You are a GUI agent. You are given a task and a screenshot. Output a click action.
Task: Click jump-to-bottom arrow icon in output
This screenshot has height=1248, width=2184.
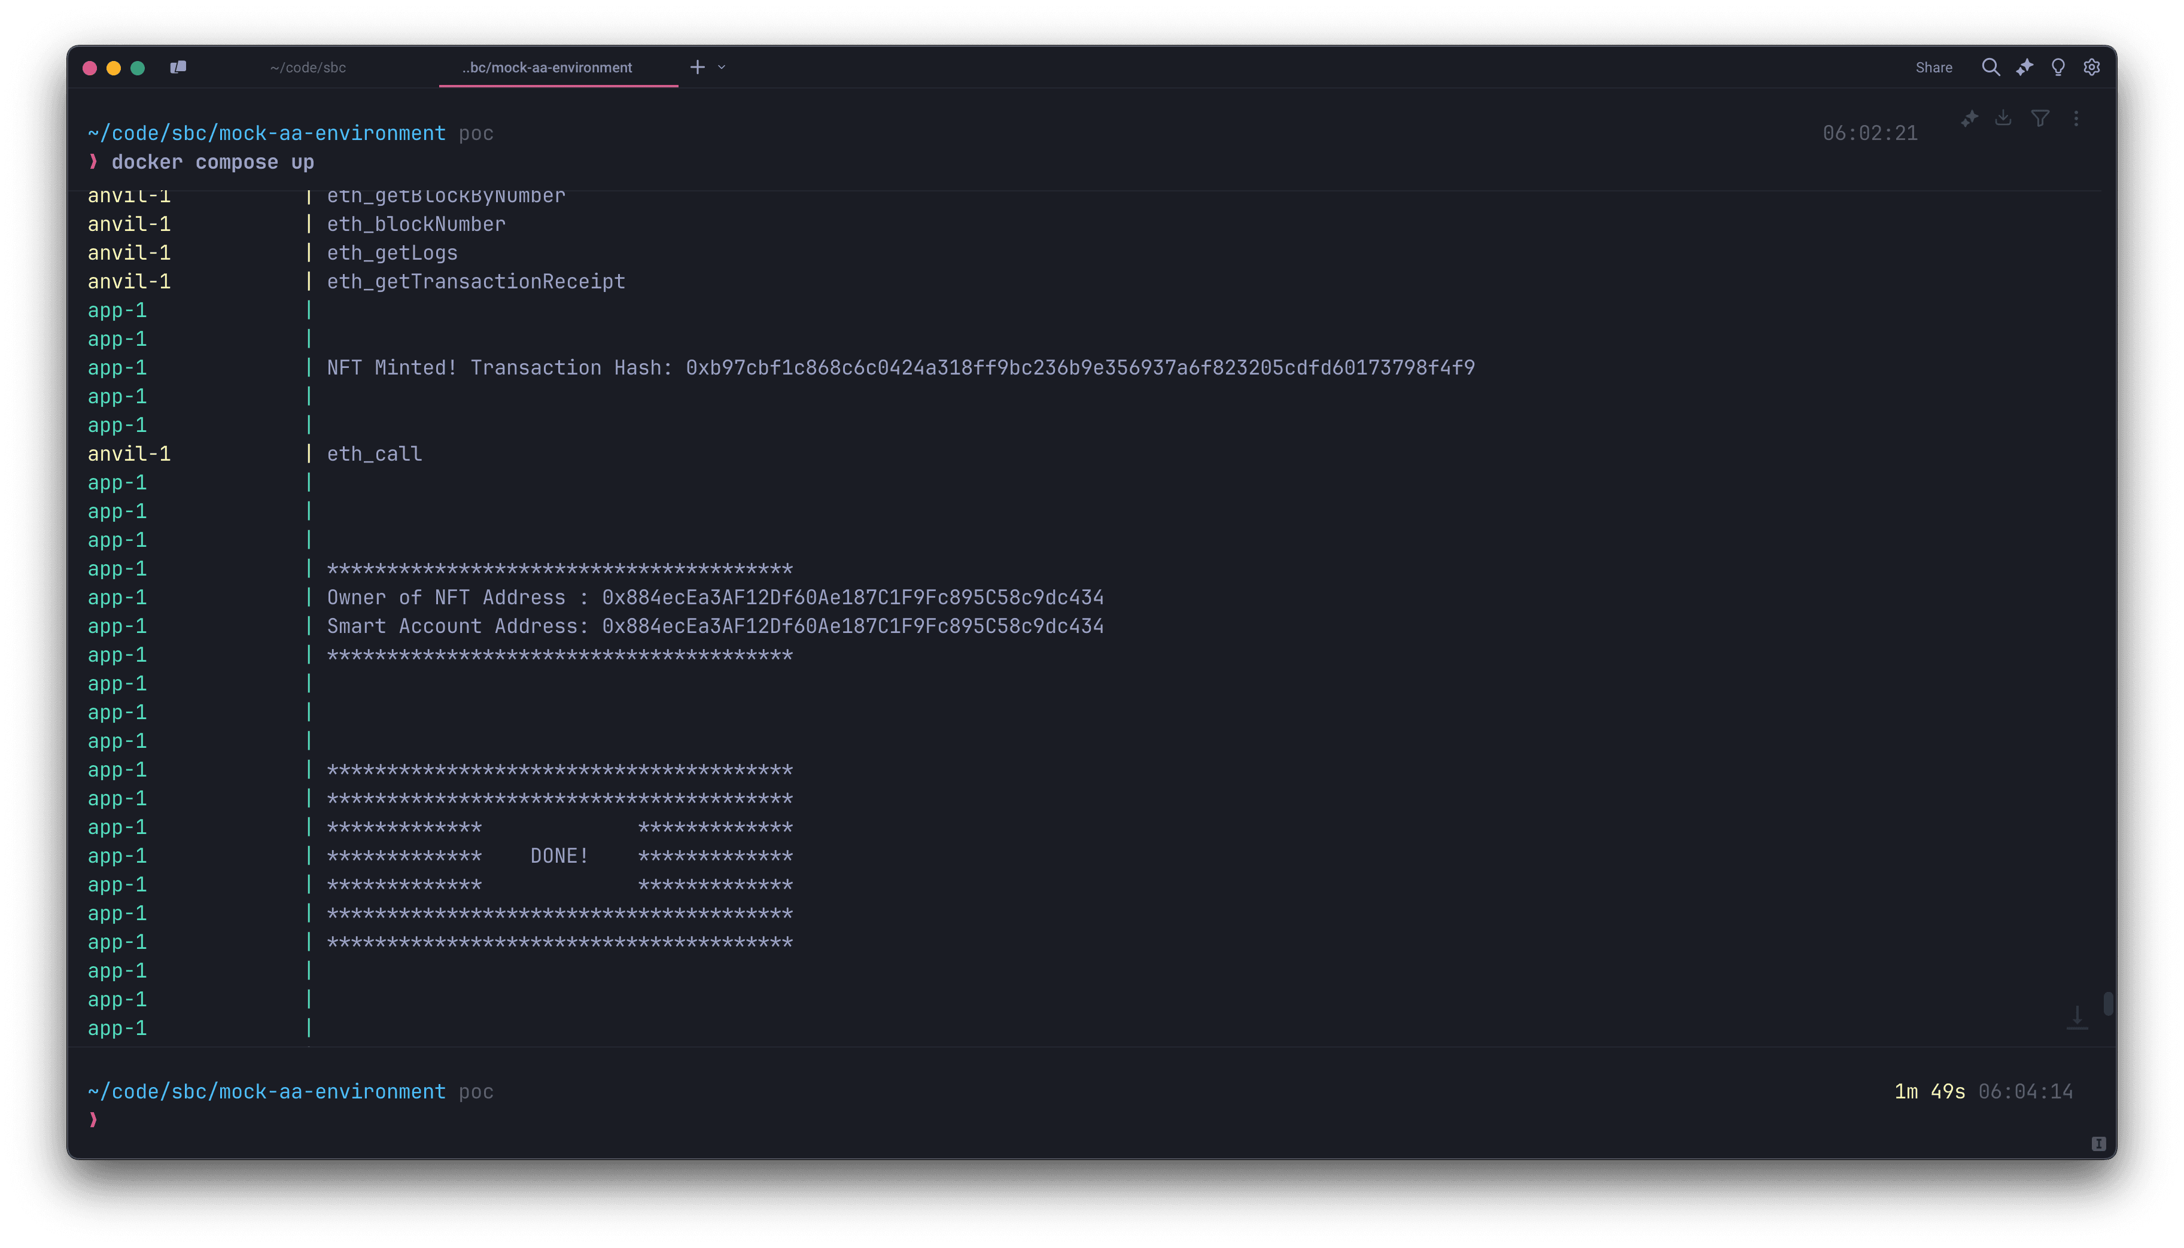2077,1018
